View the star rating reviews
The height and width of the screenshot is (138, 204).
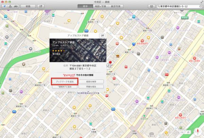[x=58, y=51]
